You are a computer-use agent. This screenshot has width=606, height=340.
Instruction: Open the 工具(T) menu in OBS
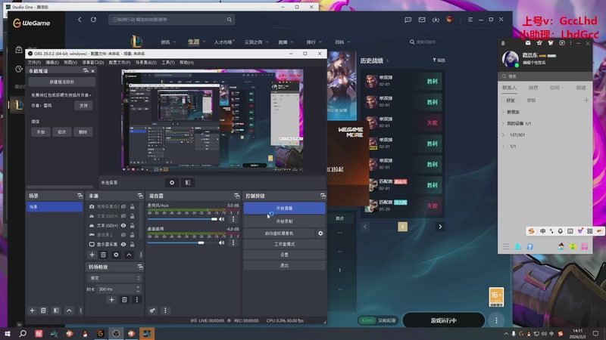168,63
